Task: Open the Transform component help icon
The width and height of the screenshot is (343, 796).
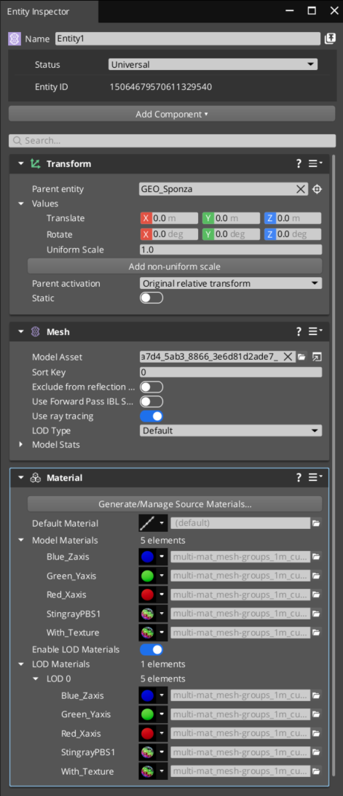Action: [x=299, y=163]
